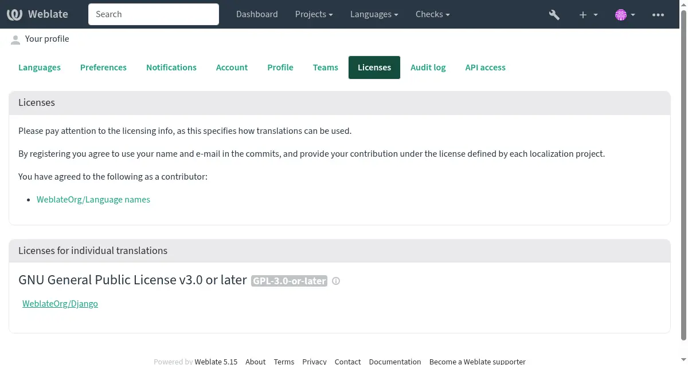This screenshot has height=365, width=688.
Task: Open the wrench management icon
Action: [x=554, y=14]
